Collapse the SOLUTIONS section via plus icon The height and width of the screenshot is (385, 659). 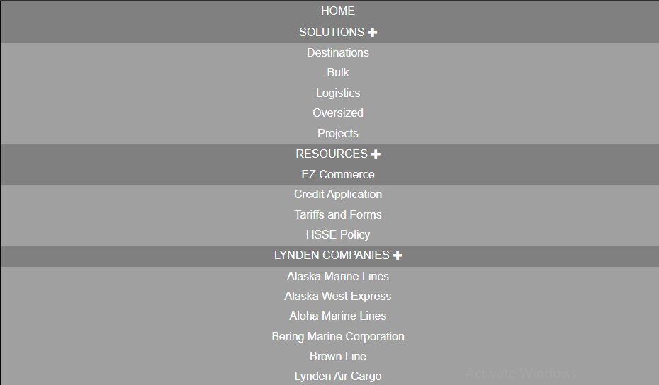372,33
